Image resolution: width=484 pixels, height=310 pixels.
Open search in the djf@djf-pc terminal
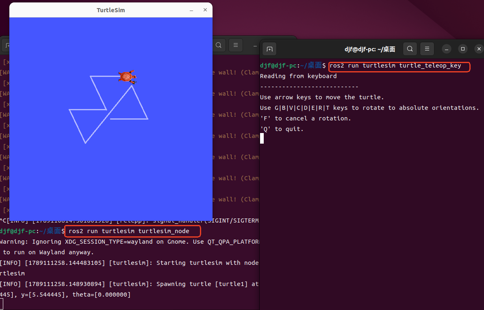[x=410, y=49]
